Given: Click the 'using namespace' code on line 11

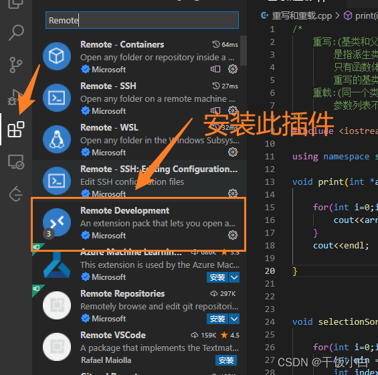Looking at the screenshot, I should point(330,157).
